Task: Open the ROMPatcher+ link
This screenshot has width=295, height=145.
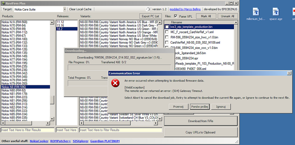Action: tap(60, 141)
